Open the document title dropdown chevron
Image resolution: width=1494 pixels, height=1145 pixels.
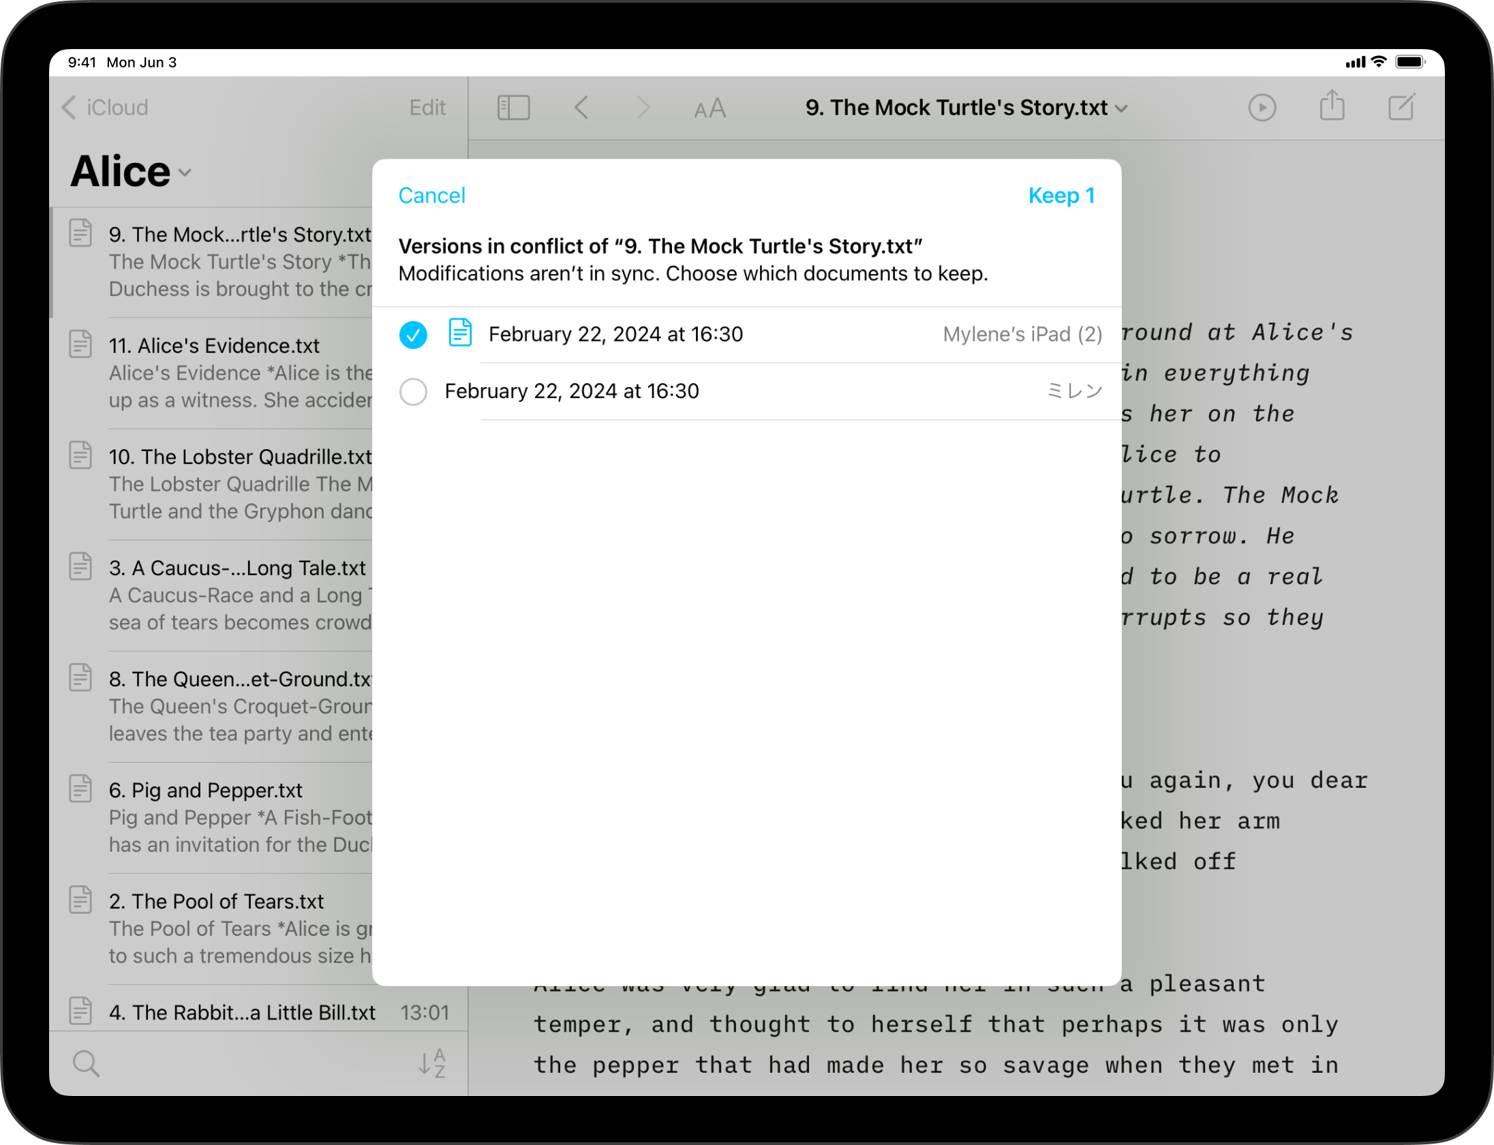(1121, 108)
